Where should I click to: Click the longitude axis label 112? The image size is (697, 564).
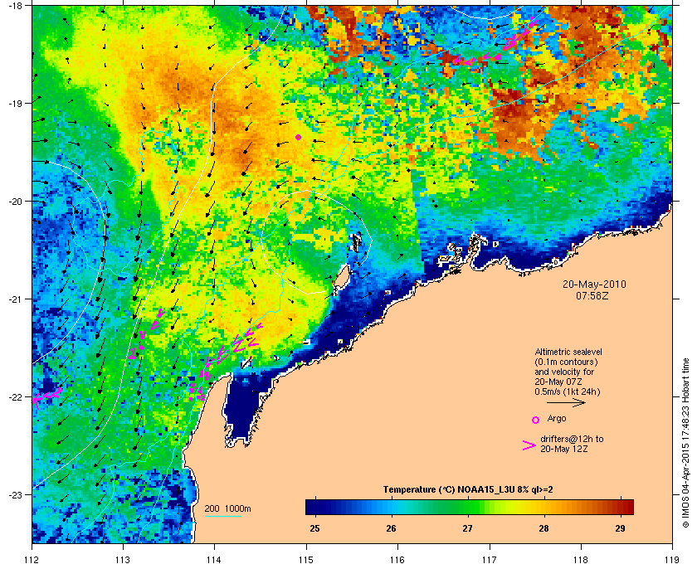[32, 559]
